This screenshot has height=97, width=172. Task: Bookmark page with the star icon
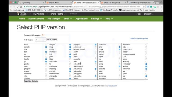pos(144,7)
